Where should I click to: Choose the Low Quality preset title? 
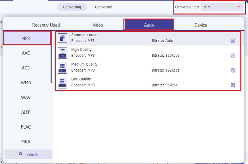click(81, 79)
